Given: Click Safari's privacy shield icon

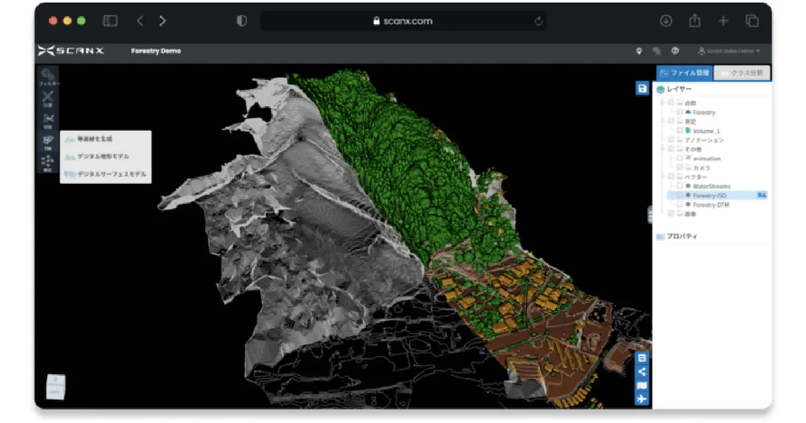Looking at the screenshot, I should pyautogui.click(x=242, y=21).
